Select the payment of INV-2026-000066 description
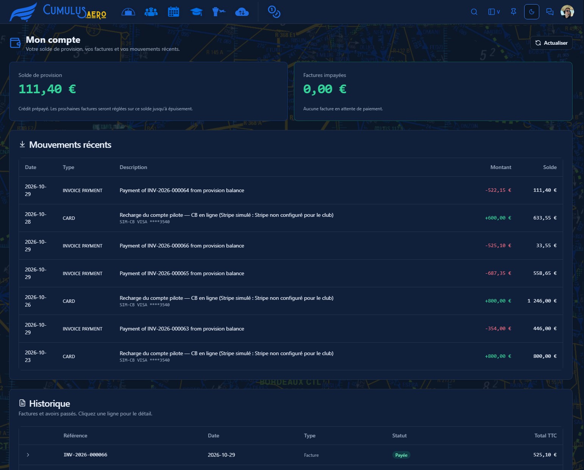This screenshot has height=470, width=584. point(182,246)
